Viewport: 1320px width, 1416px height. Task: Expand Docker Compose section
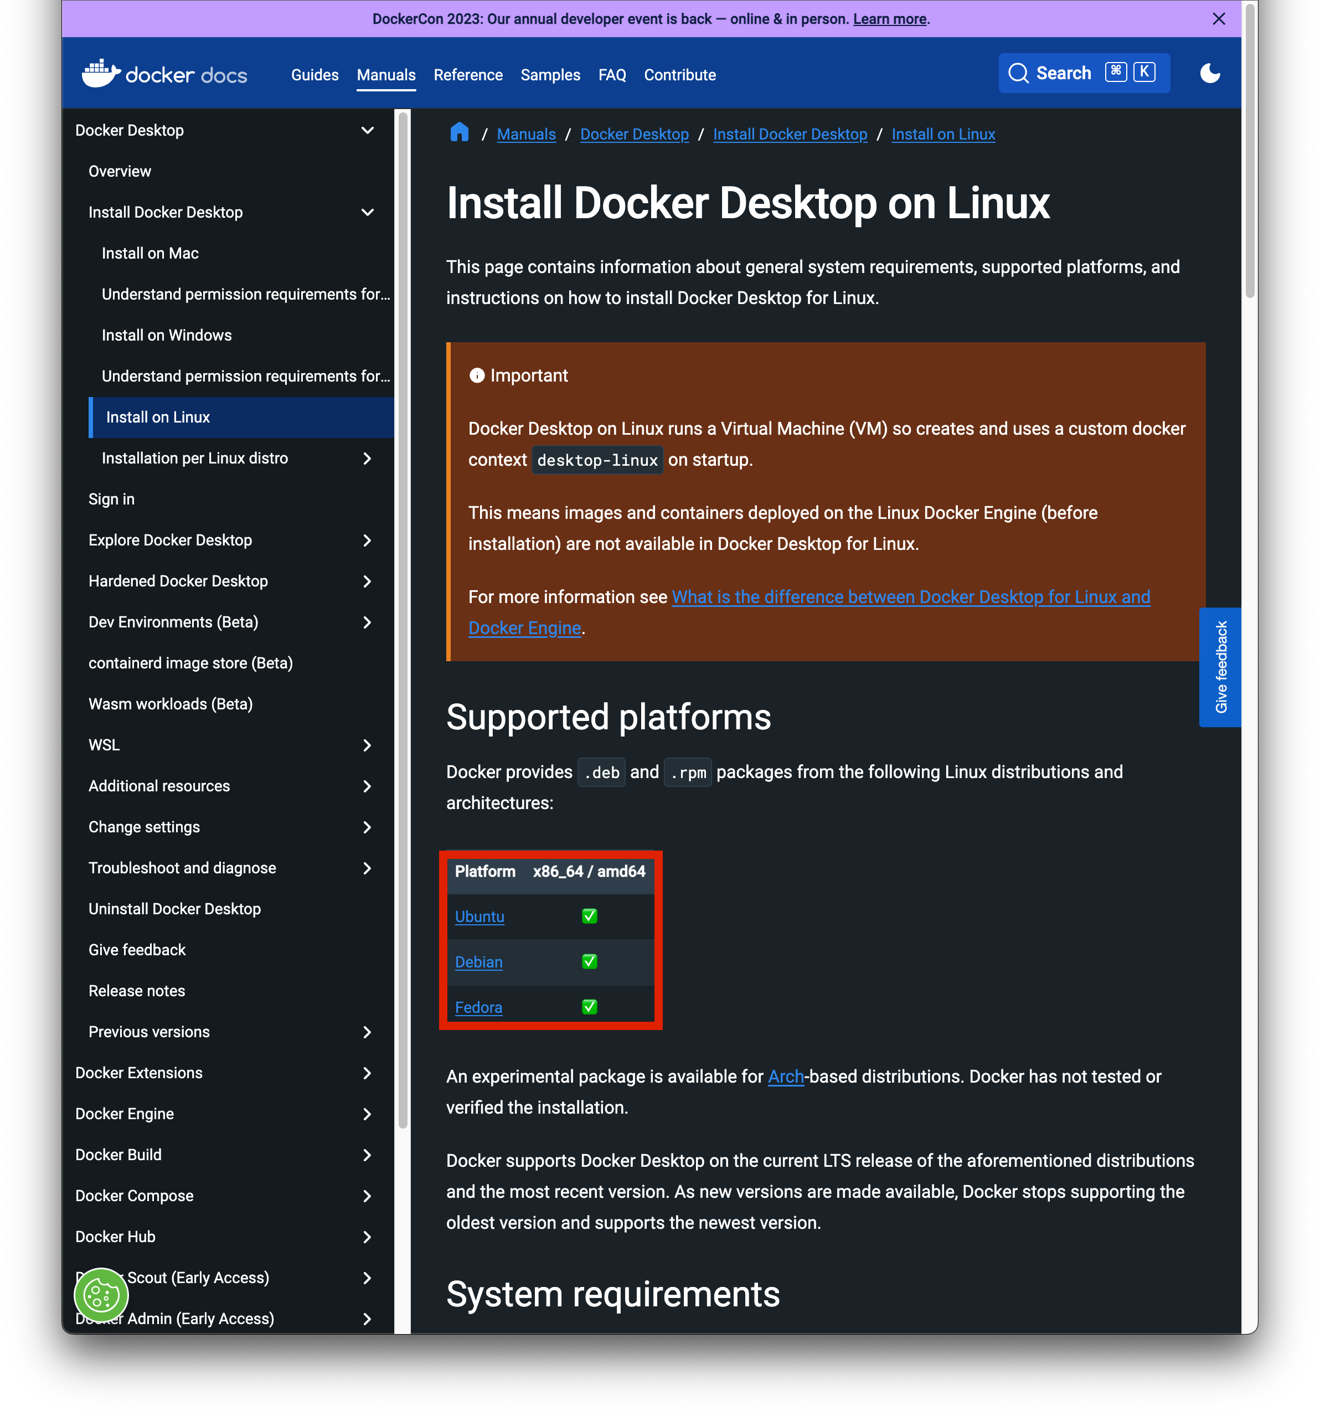[368, 1196]
